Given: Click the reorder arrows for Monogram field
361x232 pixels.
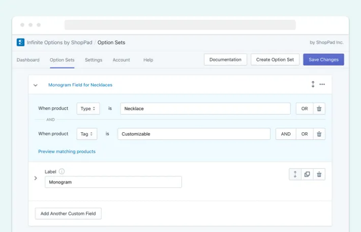Looking at the screenshot, I should 295,174.
